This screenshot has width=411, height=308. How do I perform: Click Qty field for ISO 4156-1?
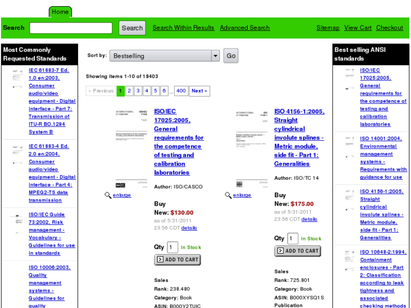(293, 238)
